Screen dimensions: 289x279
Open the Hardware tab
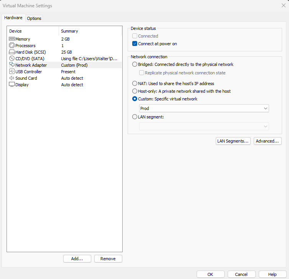13,18
